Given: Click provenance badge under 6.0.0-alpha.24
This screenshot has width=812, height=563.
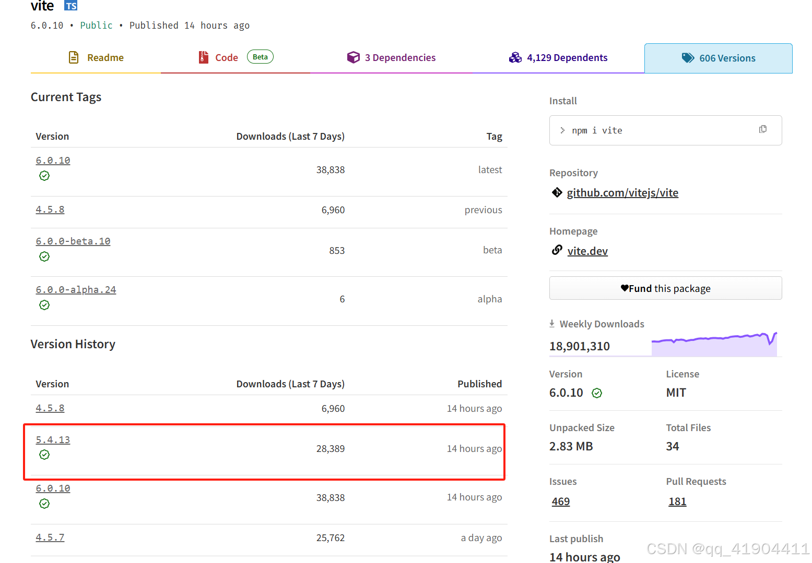Looking at the screenshot, I should (44, 305).
